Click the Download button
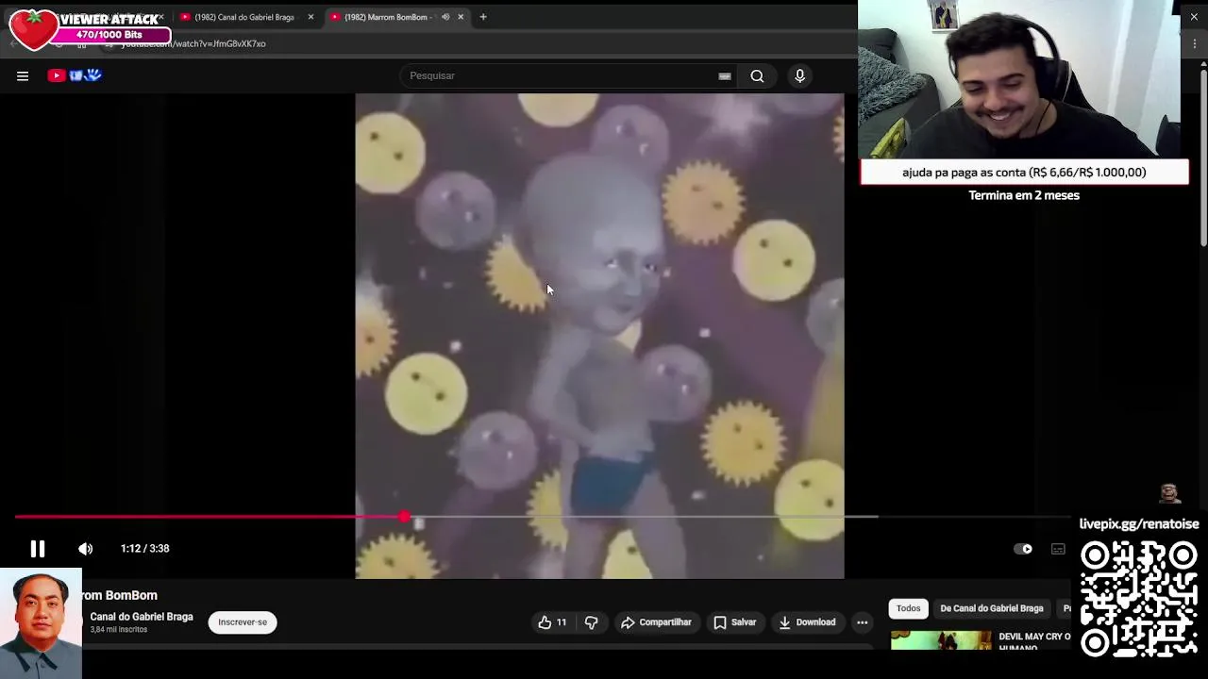Image resolution: width=1208 pixels, height=679 pixels. [807, 622]
